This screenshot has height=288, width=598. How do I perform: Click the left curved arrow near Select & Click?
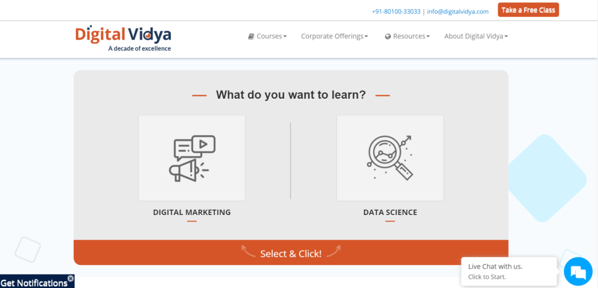coord(248,251)
